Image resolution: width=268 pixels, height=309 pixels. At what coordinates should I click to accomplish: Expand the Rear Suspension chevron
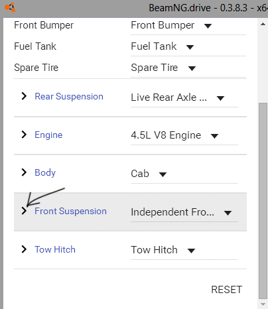click(x=24, y=96)
